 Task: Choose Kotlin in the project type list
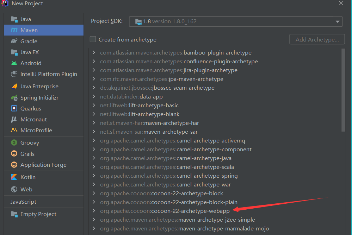(x=44, y=177)
